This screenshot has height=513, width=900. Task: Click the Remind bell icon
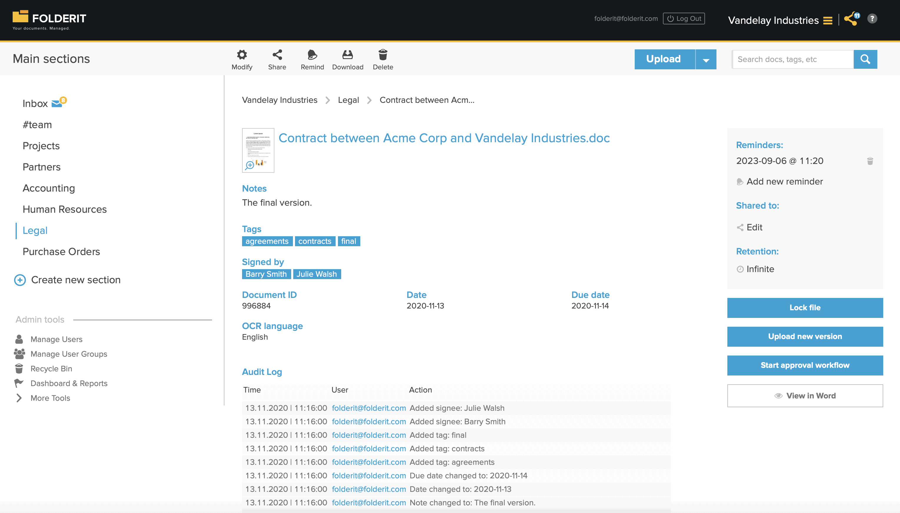[x=312, y=55]
